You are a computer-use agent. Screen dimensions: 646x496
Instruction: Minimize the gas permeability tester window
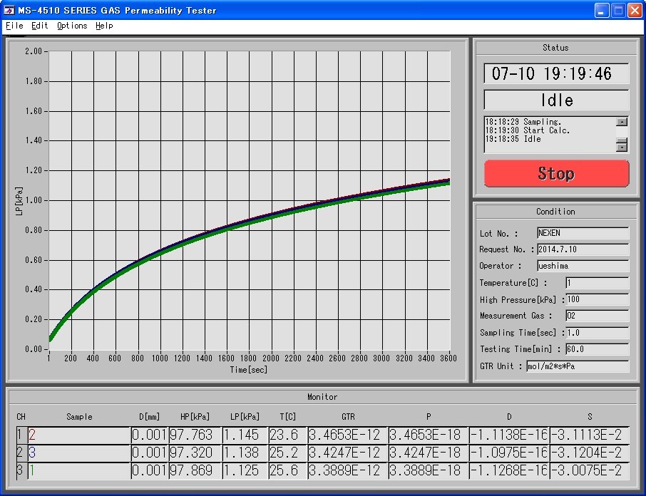602,10
